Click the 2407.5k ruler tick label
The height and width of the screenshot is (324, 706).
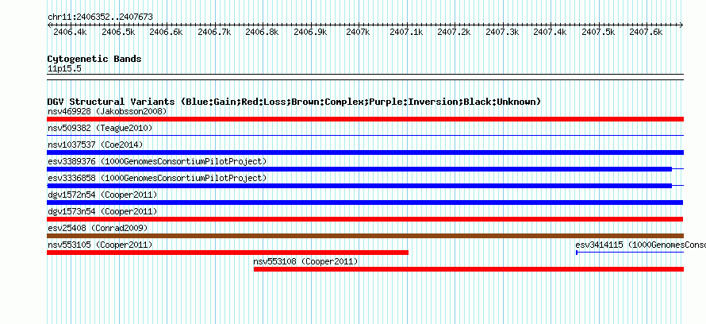[x=598, y=32]
